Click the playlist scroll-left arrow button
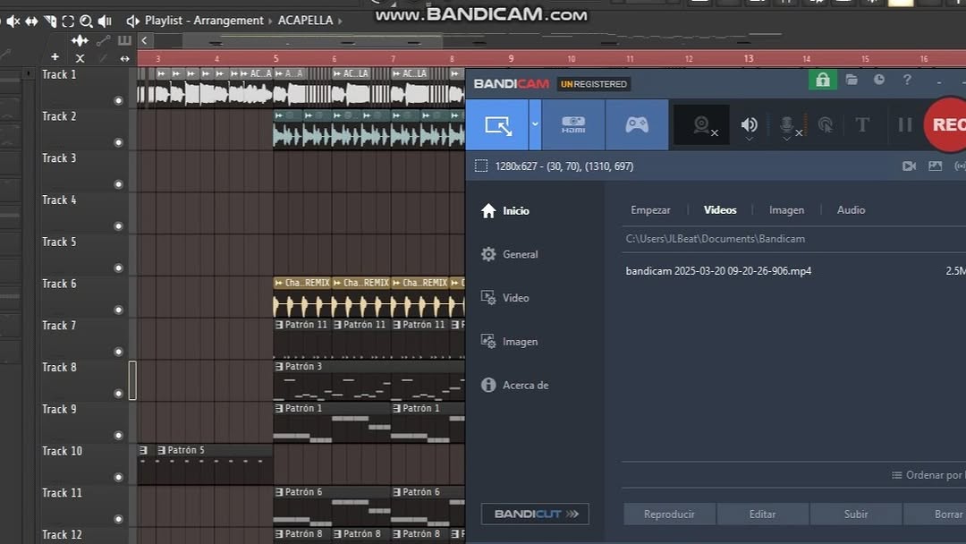 (x=144, y=40)
